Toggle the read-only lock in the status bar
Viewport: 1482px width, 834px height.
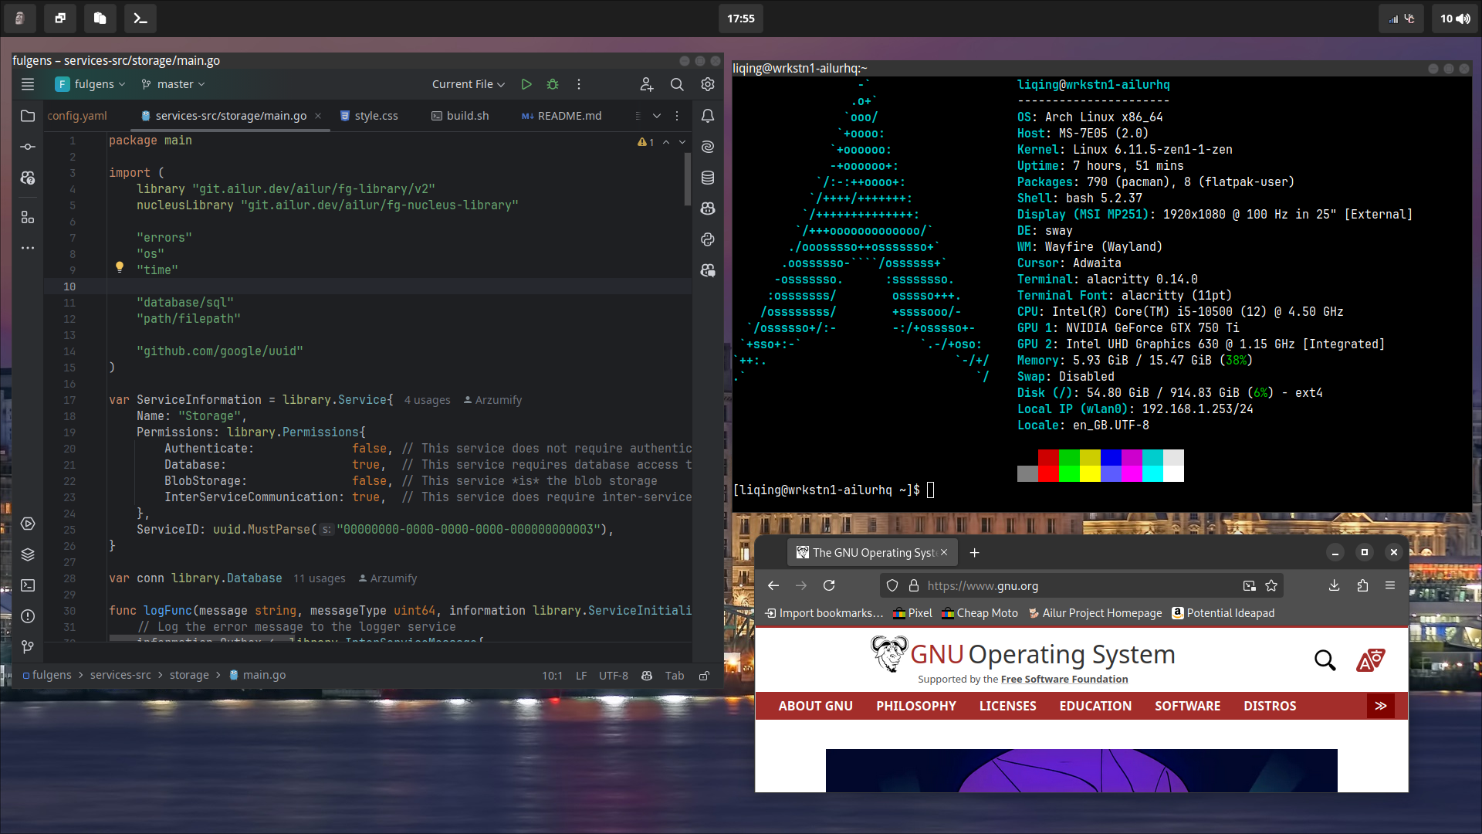tap(704, 676)
